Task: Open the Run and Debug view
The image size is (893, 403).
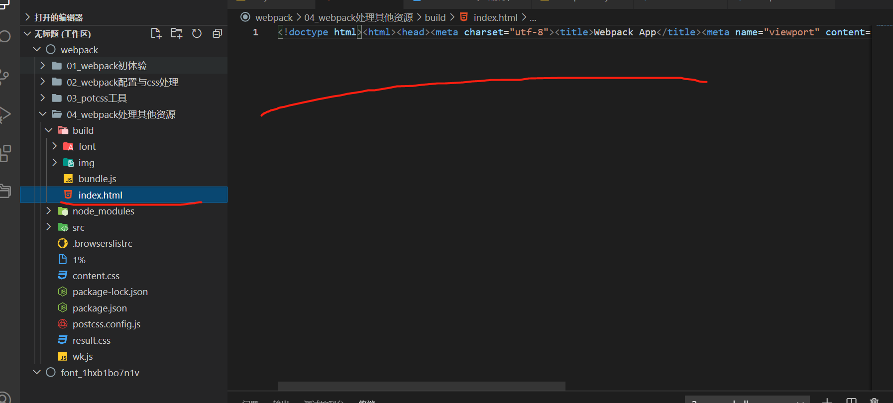Action: pyautogui.click(x=4, y=114)
